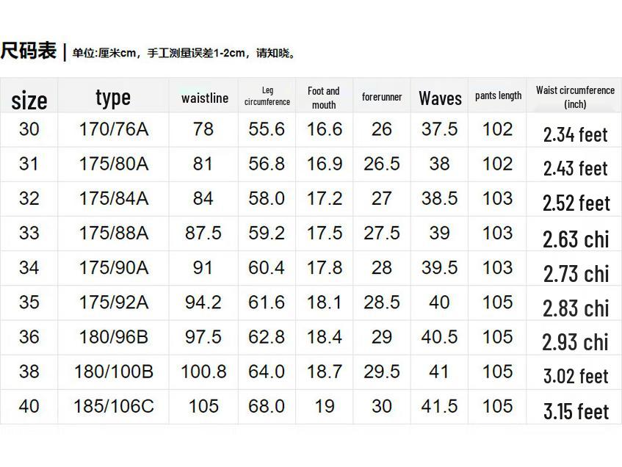The image size is (622, 467).
Task: Select the "pants length" header cell
Action: tap(498, 95)
